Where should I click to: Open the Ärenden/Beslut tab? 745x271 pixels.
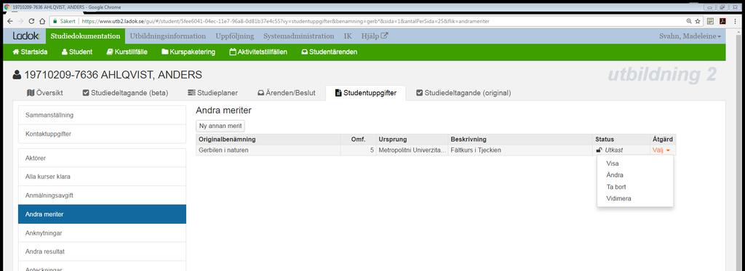pyautogui.click(x=286, y=93)
